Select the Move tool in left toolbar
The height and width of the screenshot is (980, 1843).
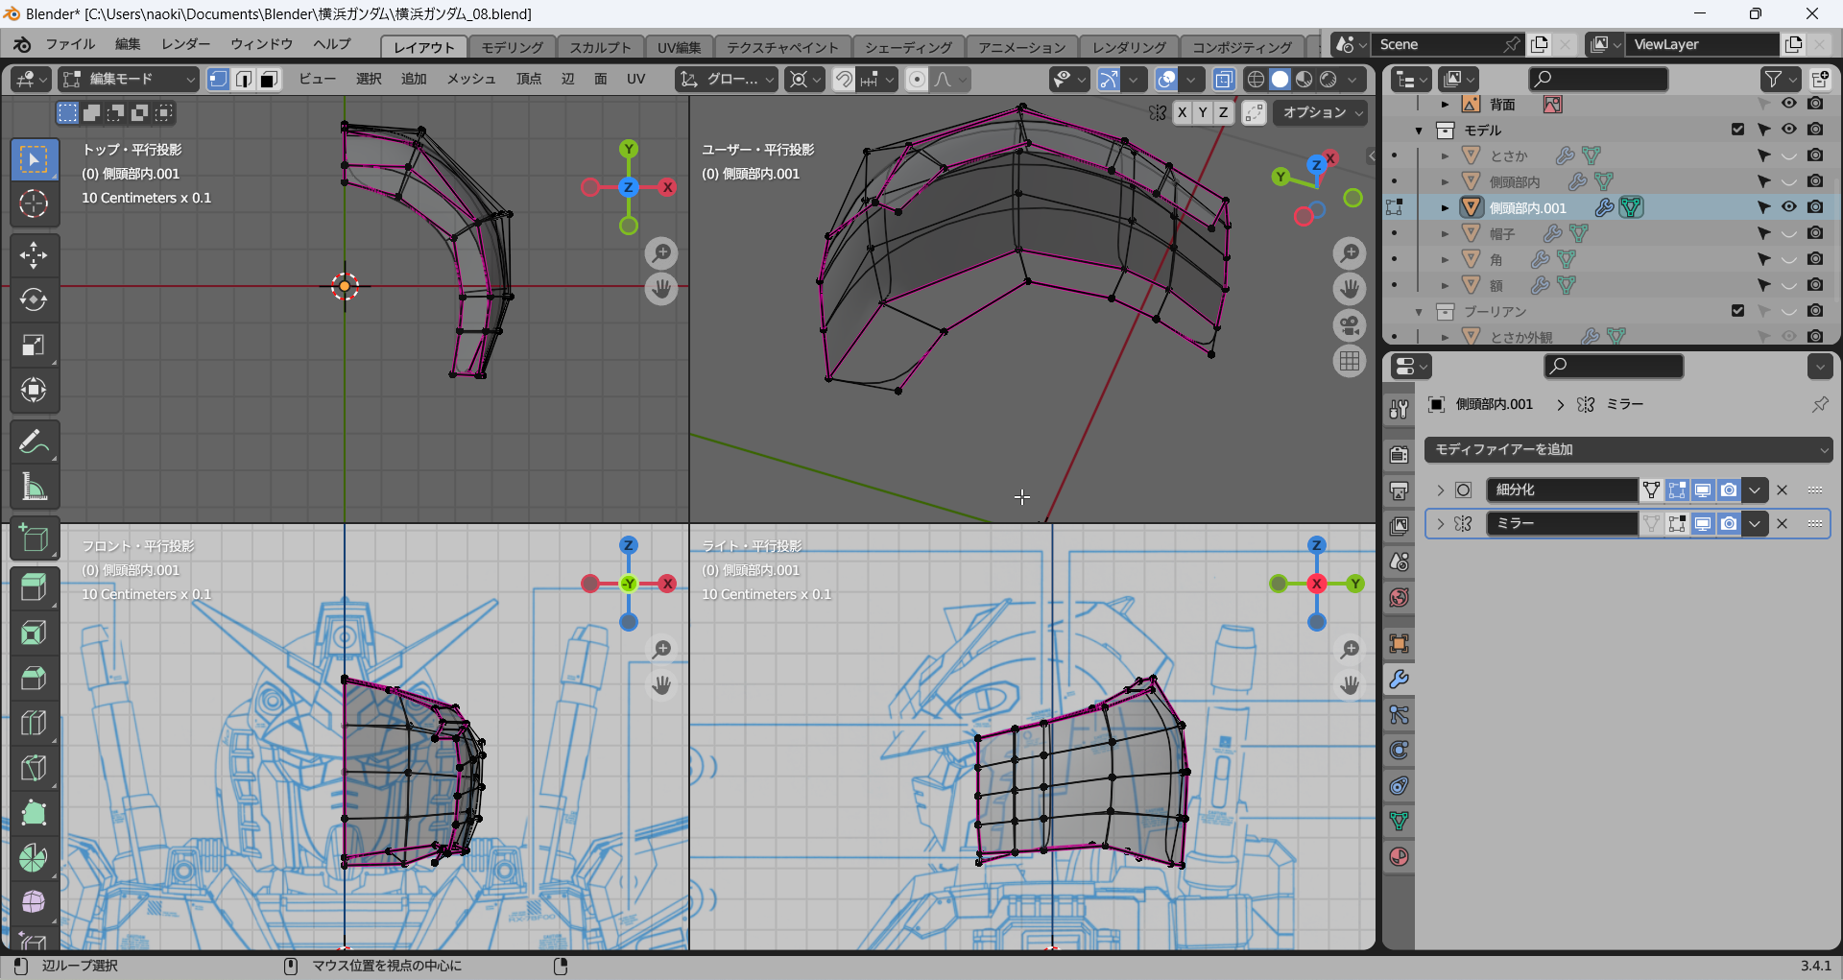[34, 255]
